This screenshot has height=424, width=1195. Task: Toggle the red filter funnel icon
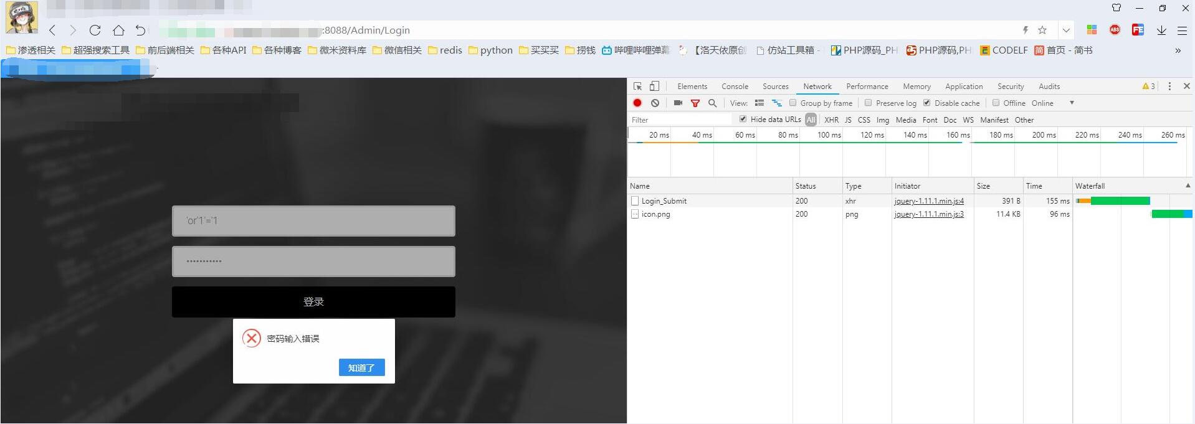click(695, 103)
